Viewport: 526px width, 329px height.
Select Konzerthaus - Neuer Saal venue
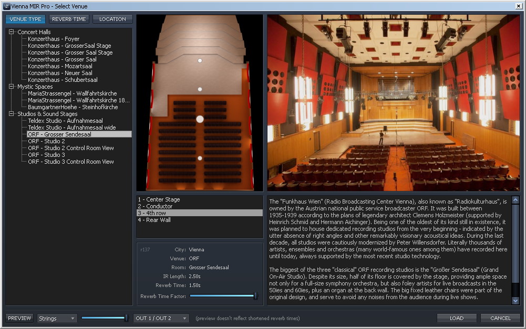tap(60, 73)
